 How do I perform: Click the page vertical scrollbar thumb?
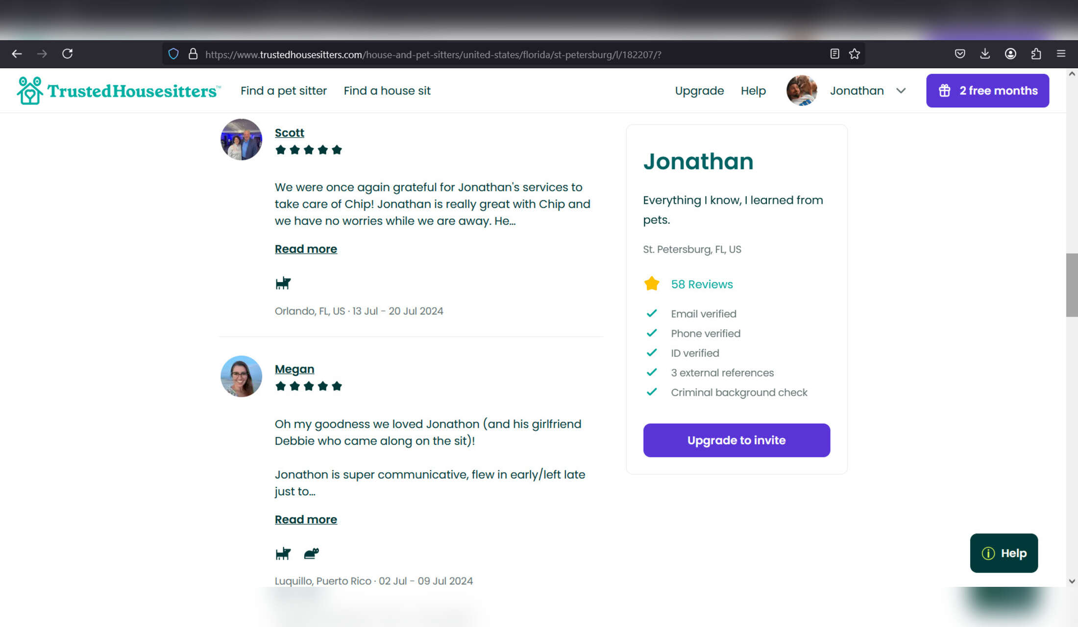1072,285
